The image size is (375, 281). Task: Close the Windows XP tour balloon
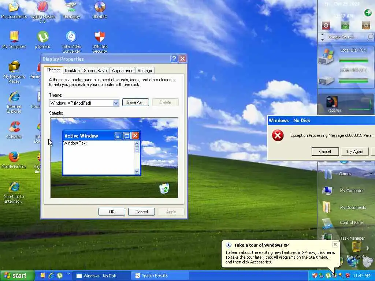335,244
